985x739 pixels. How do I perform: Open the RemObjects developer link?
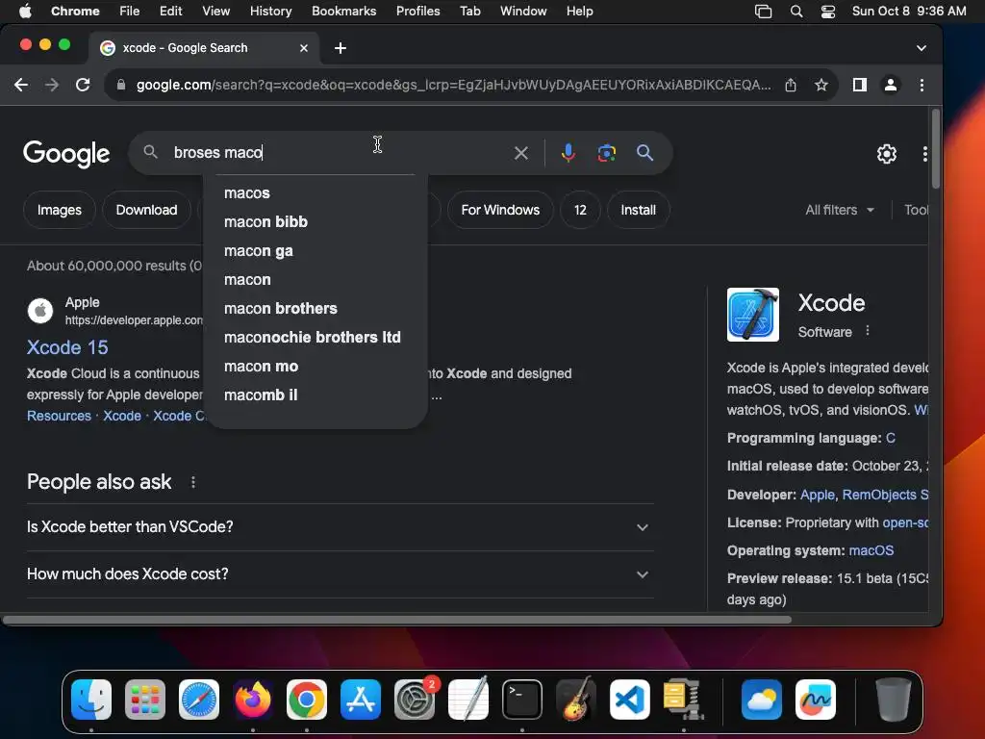coord(885,496)
